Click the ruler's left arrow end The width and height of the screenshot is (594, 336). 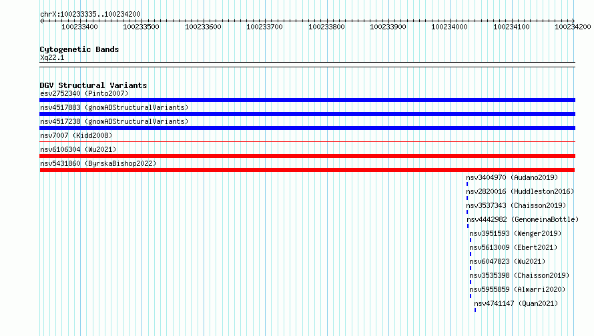click(x=41, y=21)
